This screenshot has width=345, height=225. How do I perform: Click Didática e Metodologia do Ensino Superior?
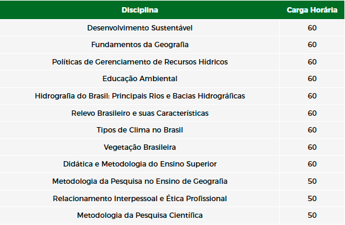click(140, 164)
